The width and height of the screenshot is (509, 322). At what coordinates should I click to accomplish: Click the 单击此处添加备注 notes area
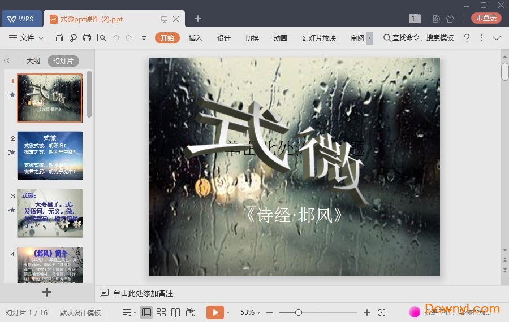[x=143, y=293]
